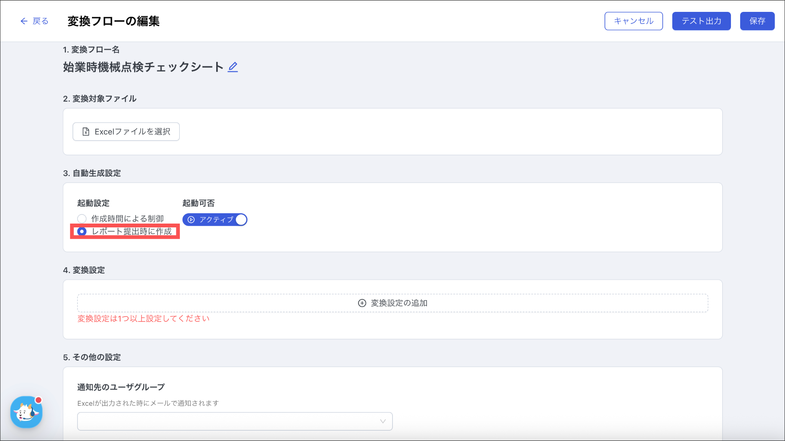Click the flow name 始業時機械点検チェックシート
Viewport: 785px width, 441px height.
coord(143,67)
